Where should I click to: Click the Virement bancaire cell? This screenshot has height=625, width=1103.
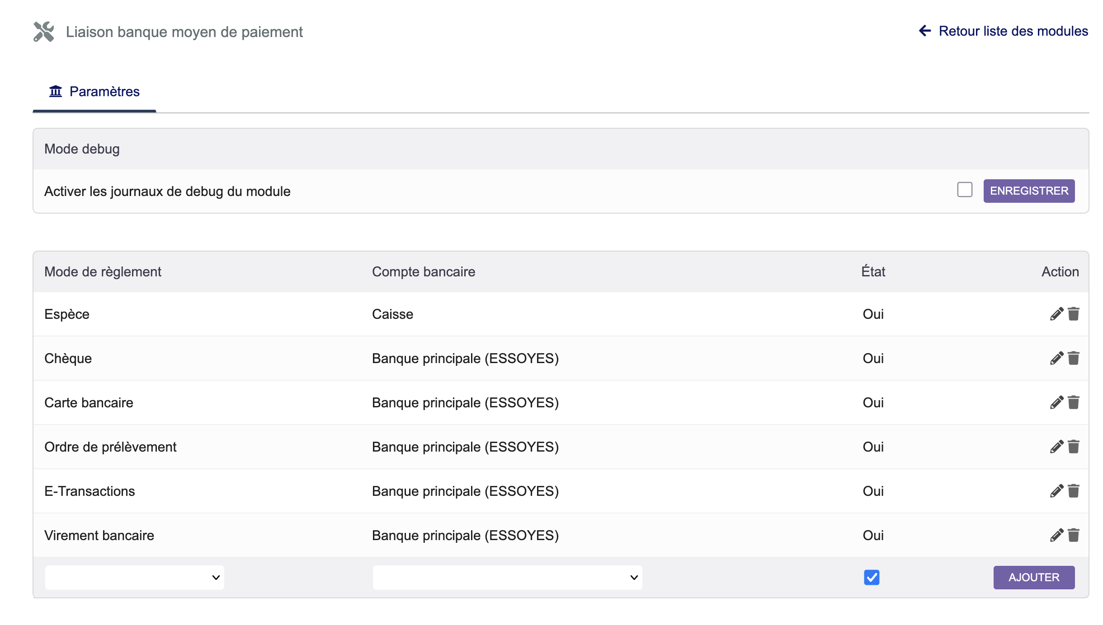coord(99,536)
